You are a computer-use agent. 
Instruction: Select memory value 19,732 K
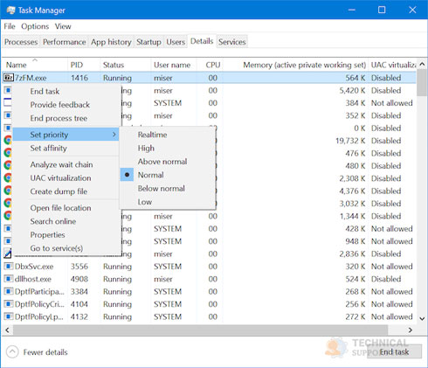tap(350, 141)
